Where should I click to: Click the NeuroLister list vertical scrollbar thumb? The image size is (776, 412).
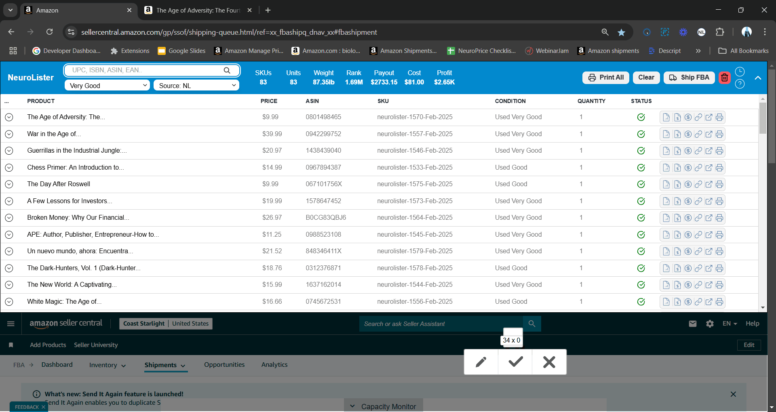(763, 118)
